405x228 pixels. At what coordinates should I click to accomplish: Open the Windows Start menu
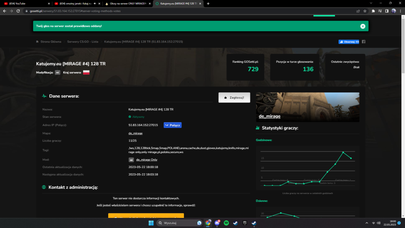151,223
